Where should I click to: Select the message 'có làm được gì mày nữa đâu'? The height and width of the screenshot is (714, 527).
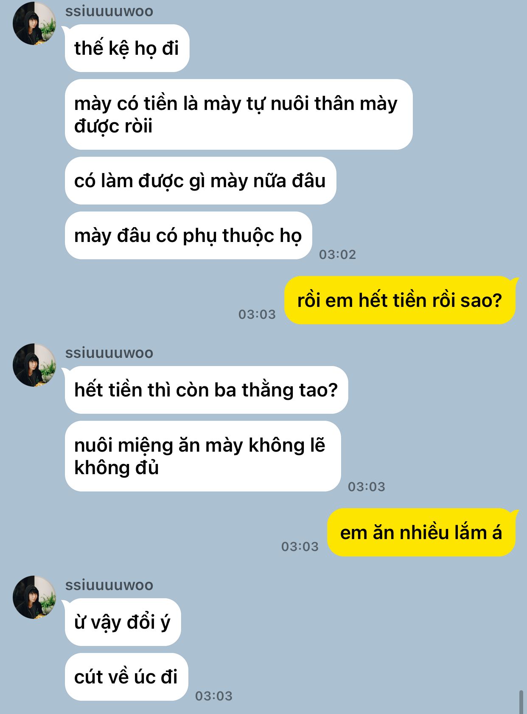(200, 180)
